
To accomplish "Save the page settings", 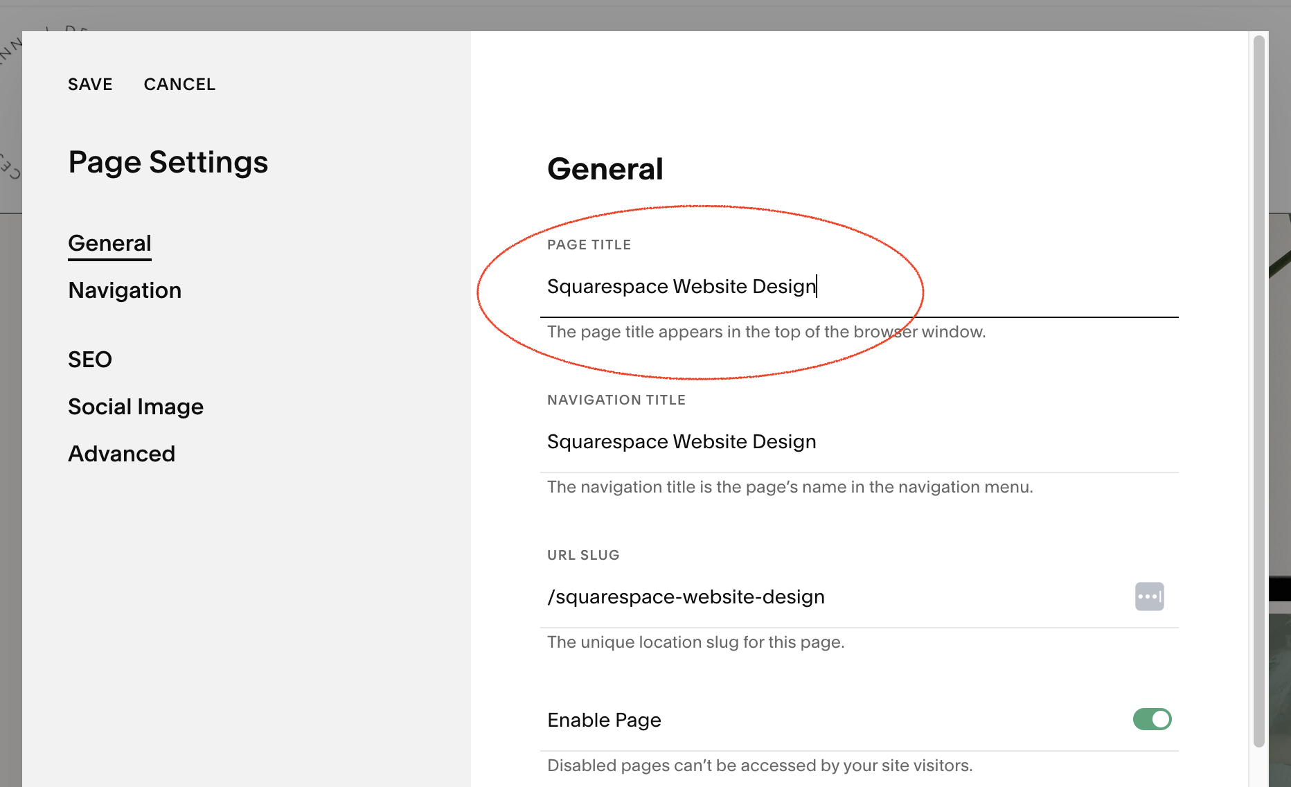I will (90, 84).
